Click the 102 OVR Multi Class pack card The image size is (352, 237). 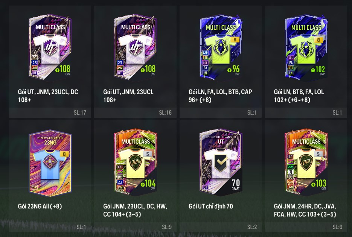coord(306,47)
